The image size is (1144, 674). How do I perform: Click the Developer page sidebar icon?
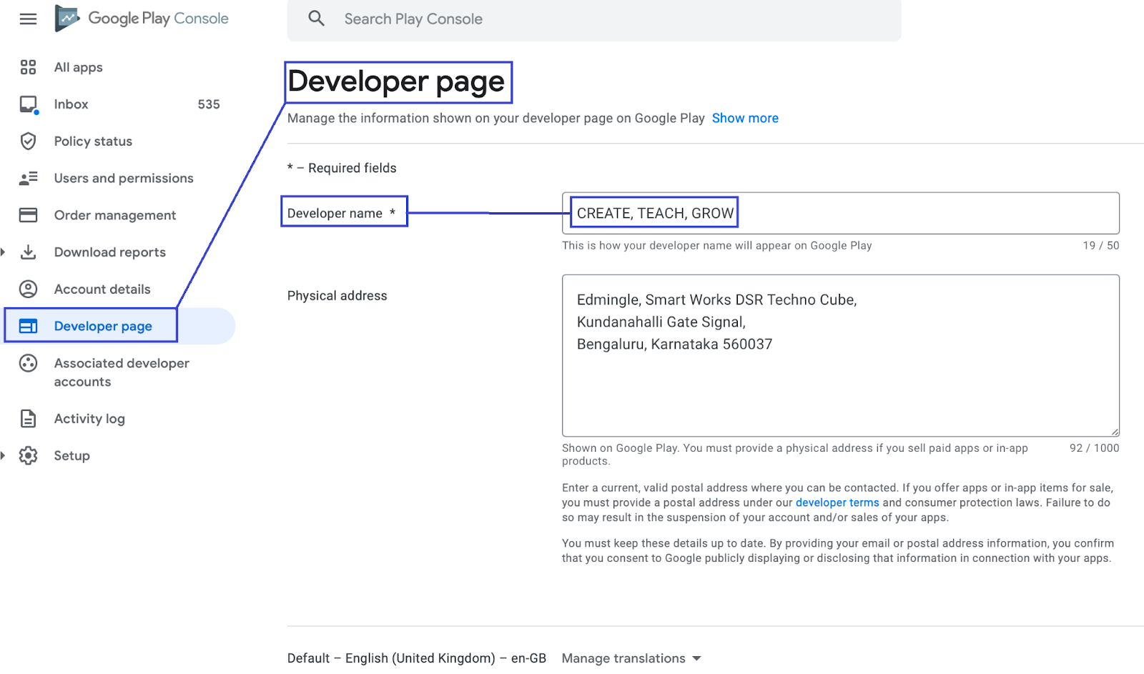pos(28,326)
